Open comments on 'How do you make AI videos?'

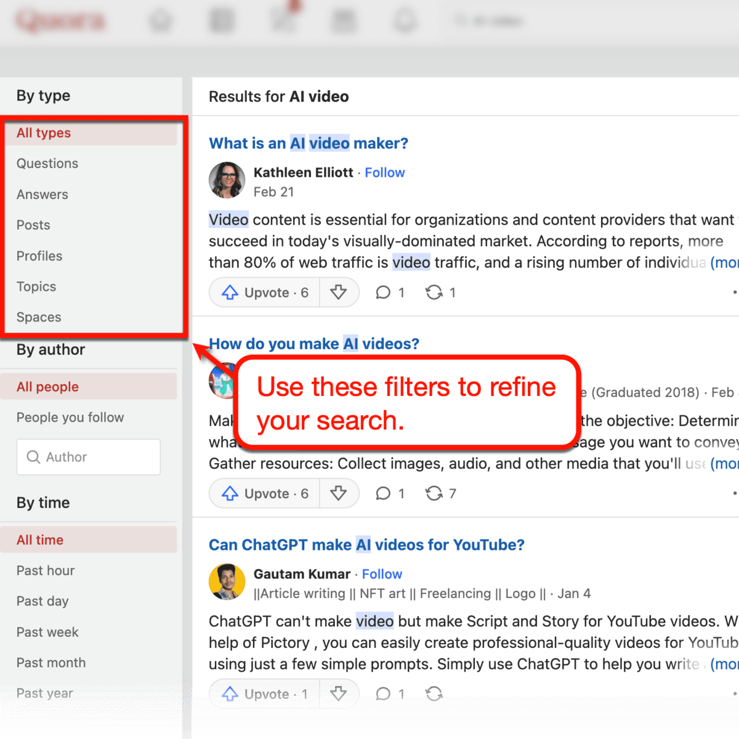tap(389, 493)
